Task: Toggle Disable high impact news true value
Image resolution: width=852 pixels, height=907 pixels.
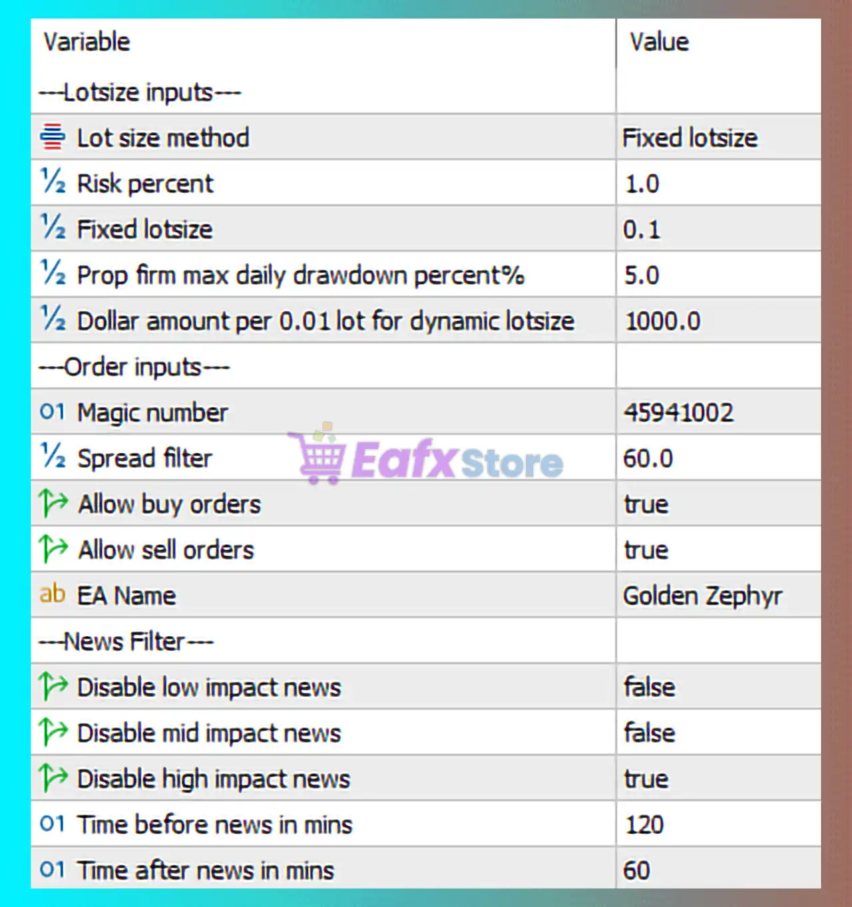Action: coord(646,779)
